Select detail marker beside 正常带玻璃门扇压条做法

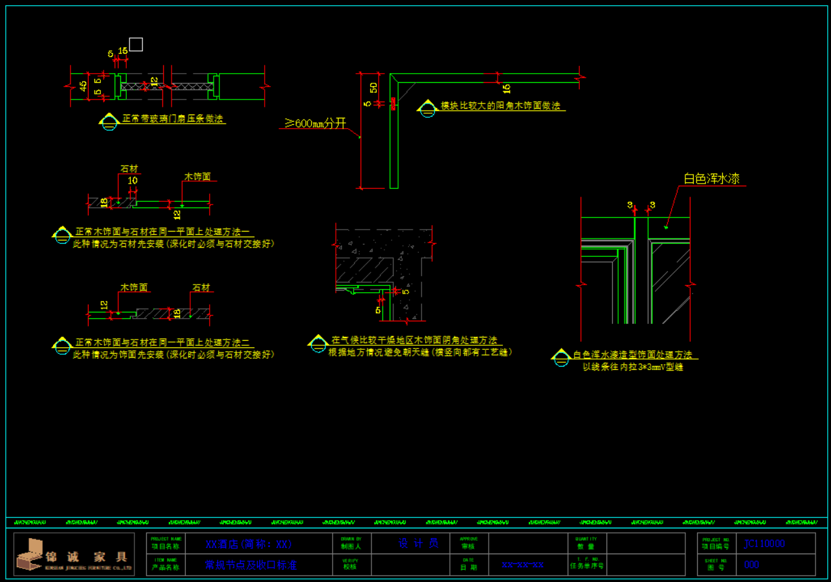(108, 121)
